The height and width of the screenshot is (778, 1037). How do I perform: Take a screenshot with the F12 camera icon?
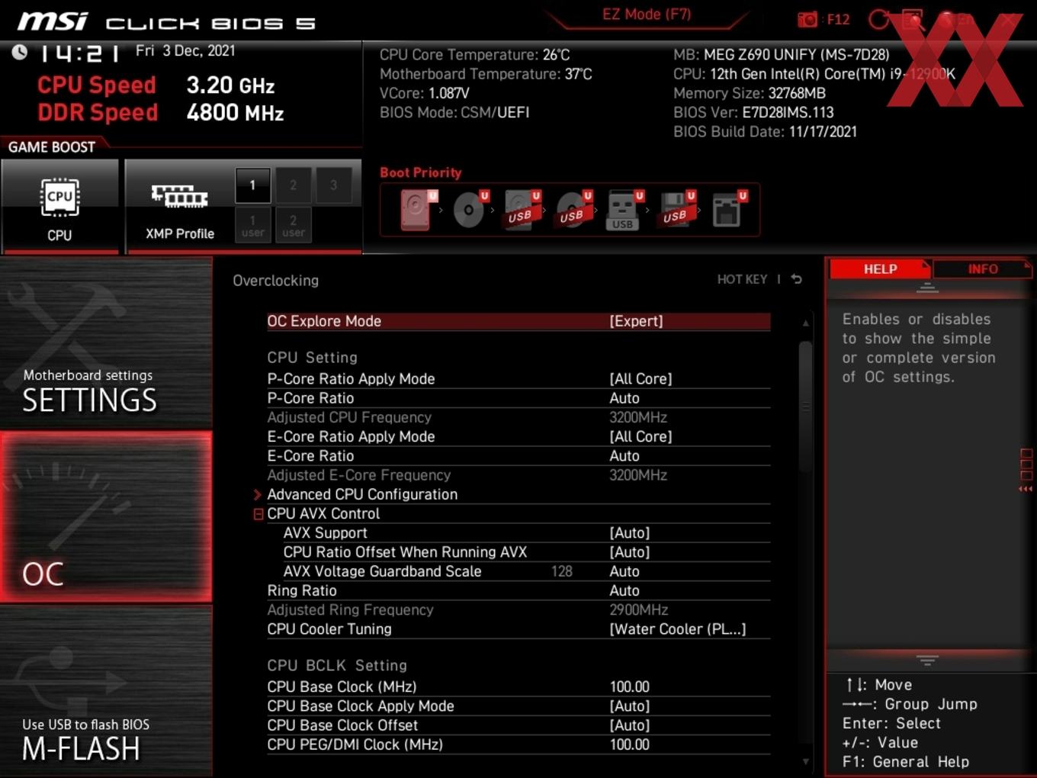tap(807, 19)
